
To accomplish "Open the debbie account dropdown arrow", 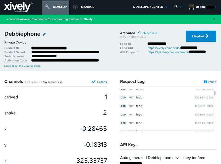I will [x=215, y=7].
